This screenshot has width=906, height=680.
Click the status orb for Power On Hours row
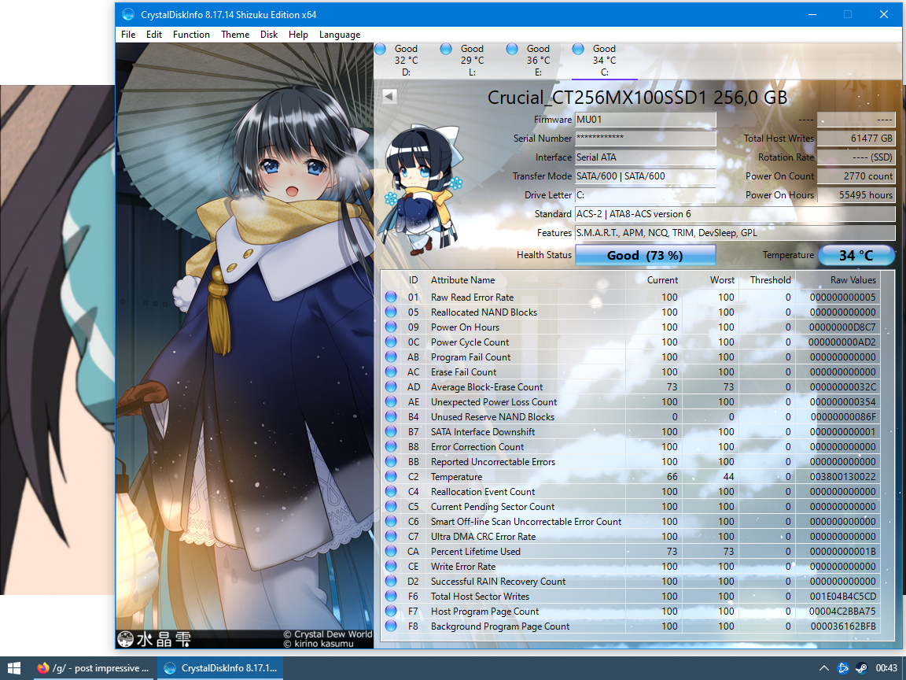(x=391, y=327)
